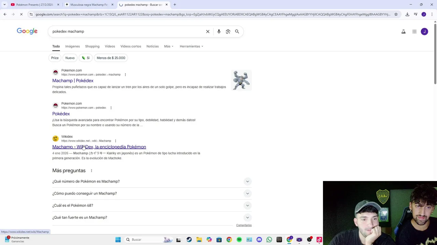The image size is (437, 245).
Task: Switch to the Imágenes tab
Action: 72,46
